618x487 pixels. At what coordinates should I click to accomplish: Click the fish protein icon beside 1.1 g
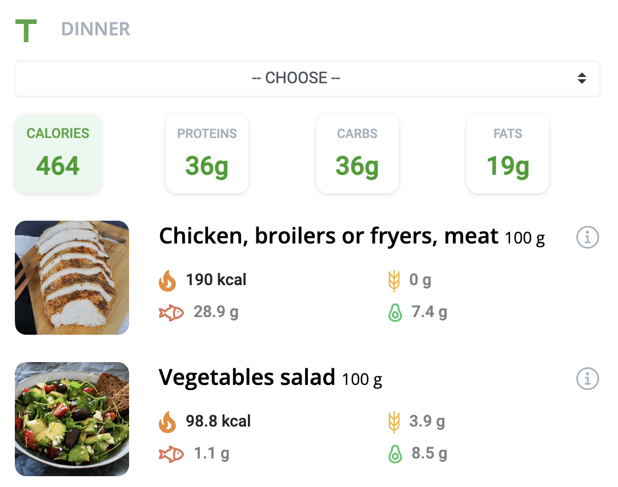point(171,454)
